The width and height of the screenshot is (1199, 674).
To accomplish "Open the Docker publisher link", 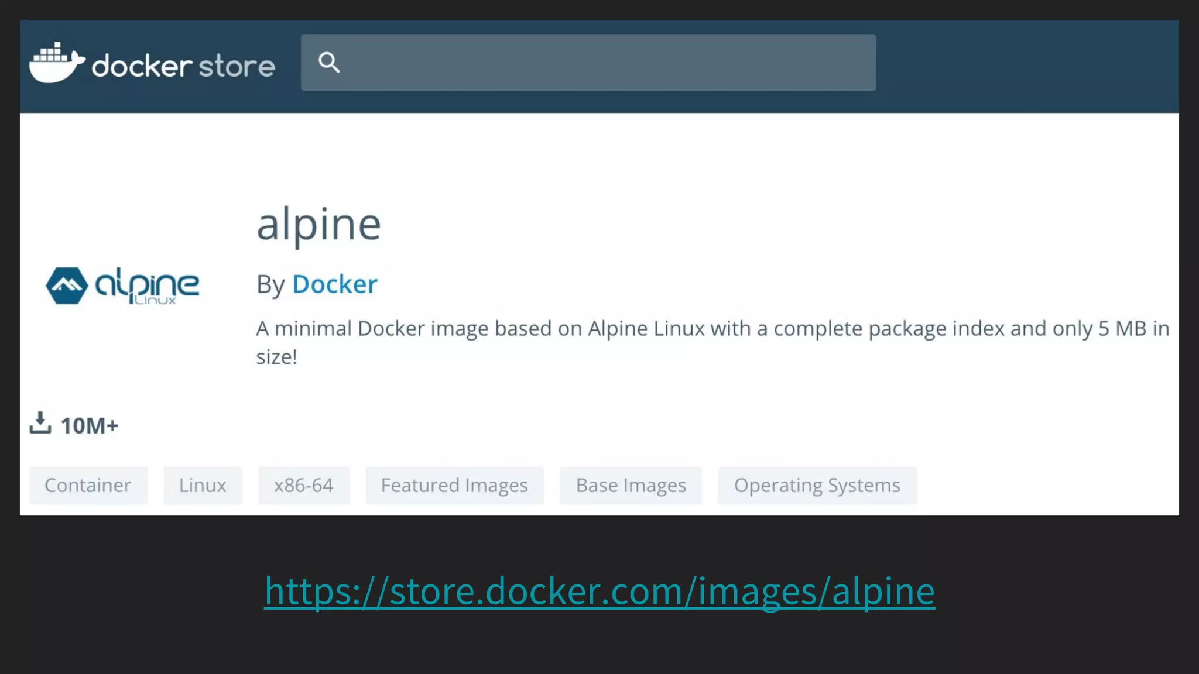I will [335, 284].
